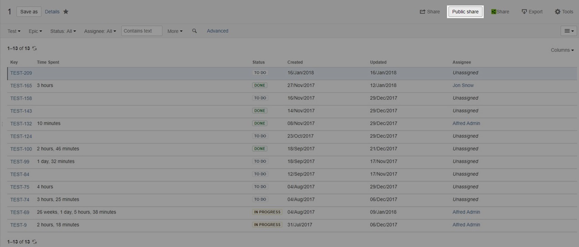This screenshot has width=579, height=247.
Task: Click the Save as button
Action: 29,12
